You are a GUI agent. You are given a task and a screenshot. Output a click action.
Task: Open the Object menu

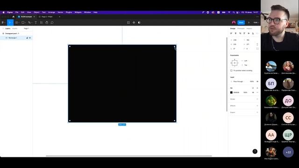(36, 13)
